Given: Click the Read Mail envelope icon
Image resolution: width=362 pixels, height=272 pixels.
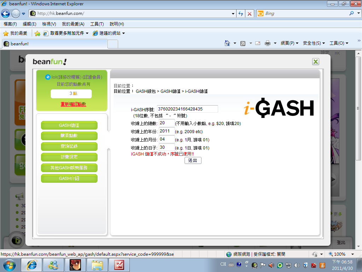Looking at the screenshot, I should tap(258, 43).
